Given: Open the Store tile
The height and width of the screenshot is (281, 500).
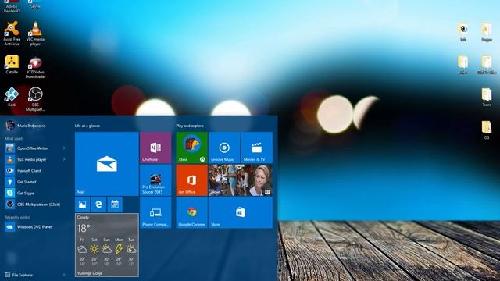Looking at the screenshot, I should tap(241, 212).
